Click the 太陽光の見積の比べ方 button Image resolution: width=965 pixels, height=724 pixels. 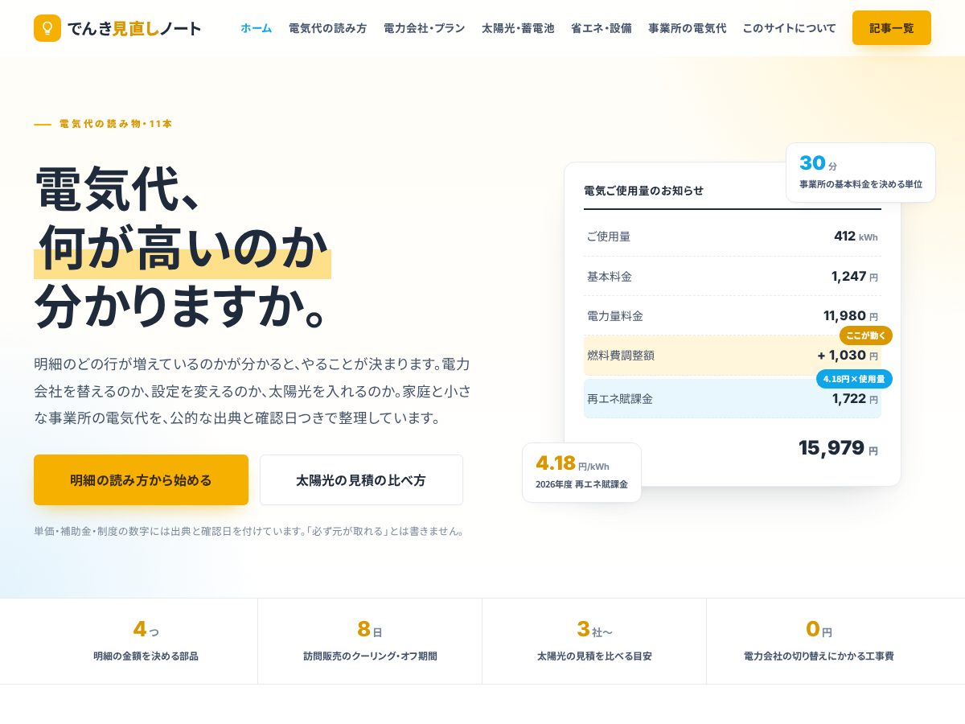pyautogui.click(x=361, y=480)
